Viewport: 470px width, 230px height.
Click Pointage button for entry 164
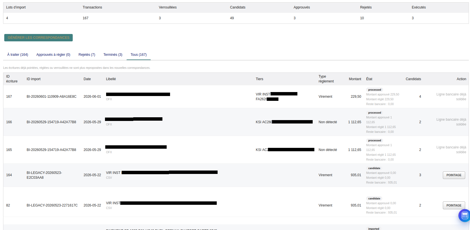coord(454,175)
